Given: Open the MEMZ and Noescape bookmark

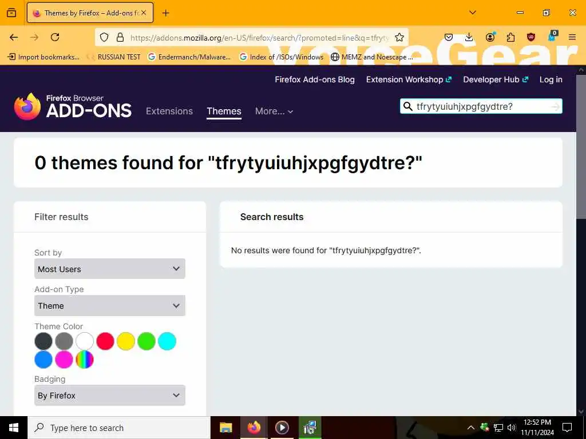Looking at the screenshot, I should click(x=372, y=57).
